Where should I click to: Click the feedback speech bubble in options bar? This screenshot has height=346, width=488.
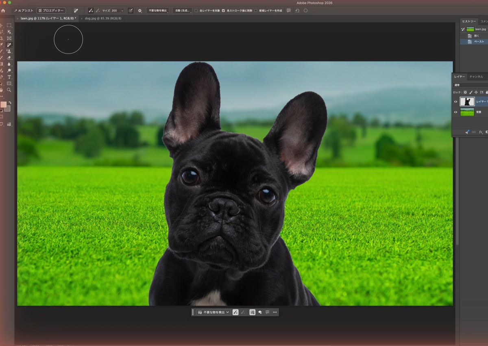289,11
